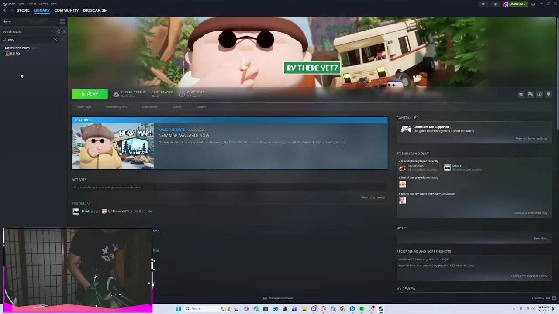Select the R.E.P.O. game icon in the list

(x=7, y=54)
